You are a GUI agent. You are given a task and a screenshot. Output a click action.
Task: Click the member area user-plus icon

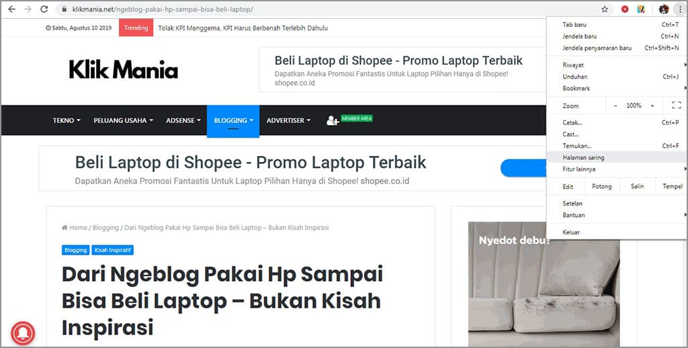click(x=332, y=120)
